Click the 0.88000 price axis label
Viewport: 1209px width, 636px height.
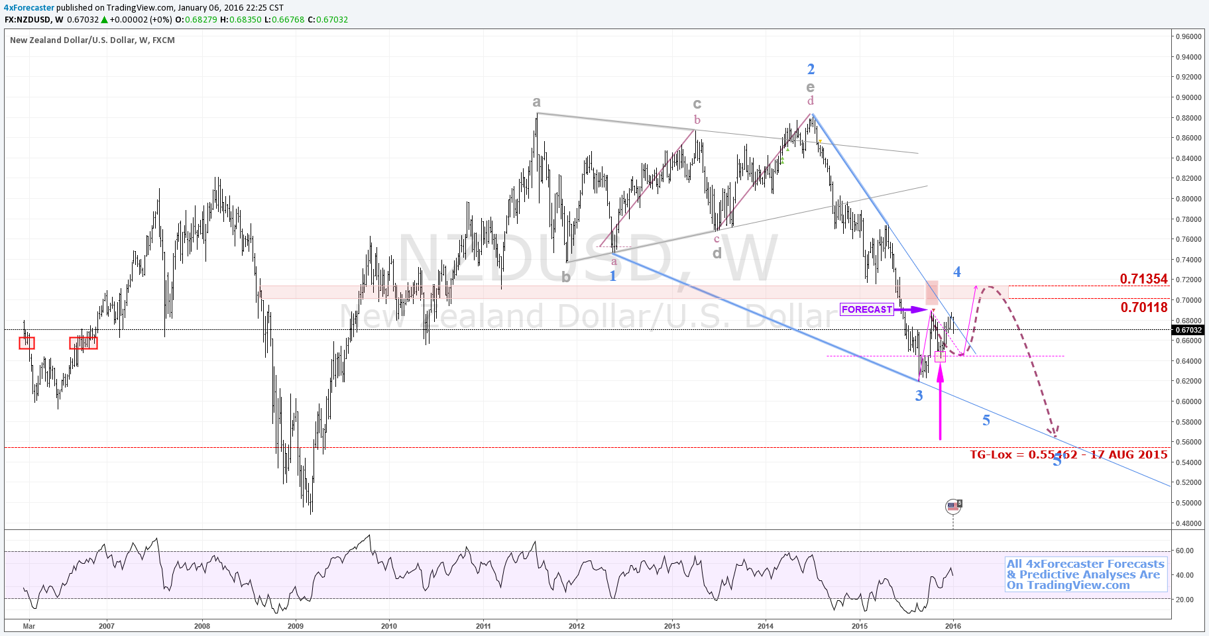tap(1188, 119)
